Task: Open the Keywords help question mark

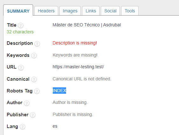Action: (34, 56)
